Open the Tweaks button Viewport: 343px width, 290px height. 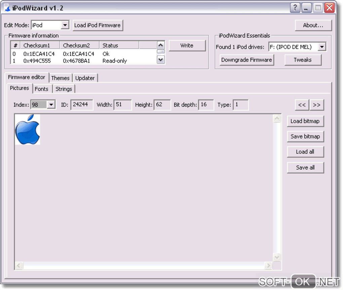click(x=303, y=60)
